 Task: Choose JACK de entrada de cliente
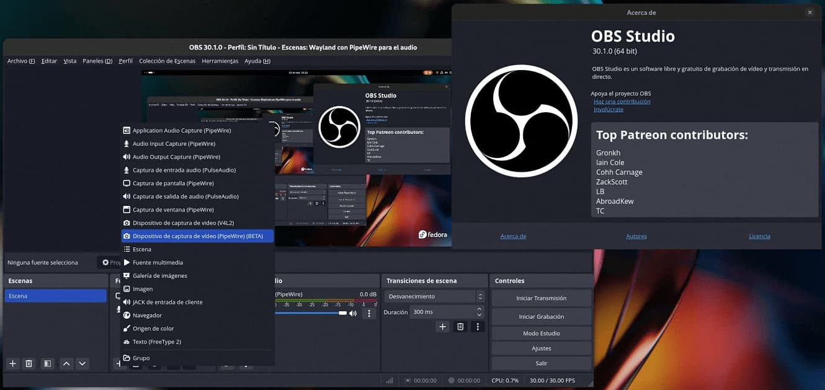(198, 302)
